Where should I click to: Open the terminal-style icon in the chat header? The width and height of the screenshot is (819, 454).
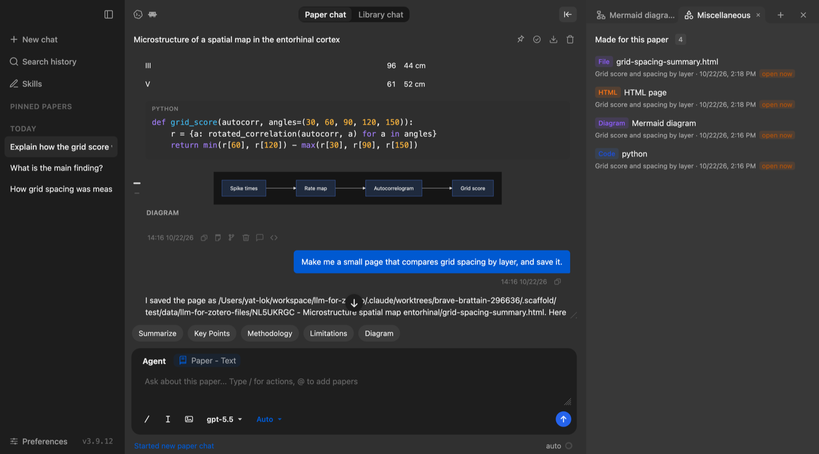point(138,14)
